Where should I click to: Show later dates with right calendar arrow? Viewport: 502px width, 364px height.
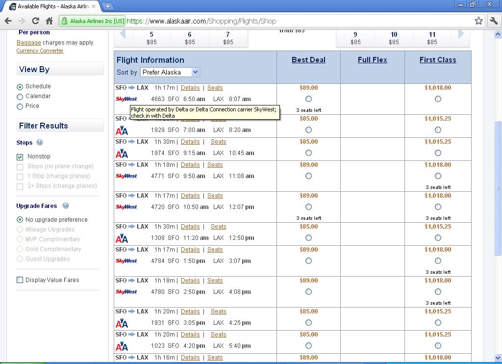pos(461,34)
